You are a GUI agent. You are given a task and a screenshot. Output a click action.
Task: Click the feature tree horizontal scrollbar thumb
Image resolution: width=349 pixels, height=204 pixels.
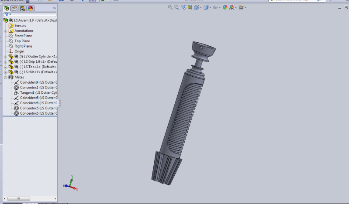19,198
